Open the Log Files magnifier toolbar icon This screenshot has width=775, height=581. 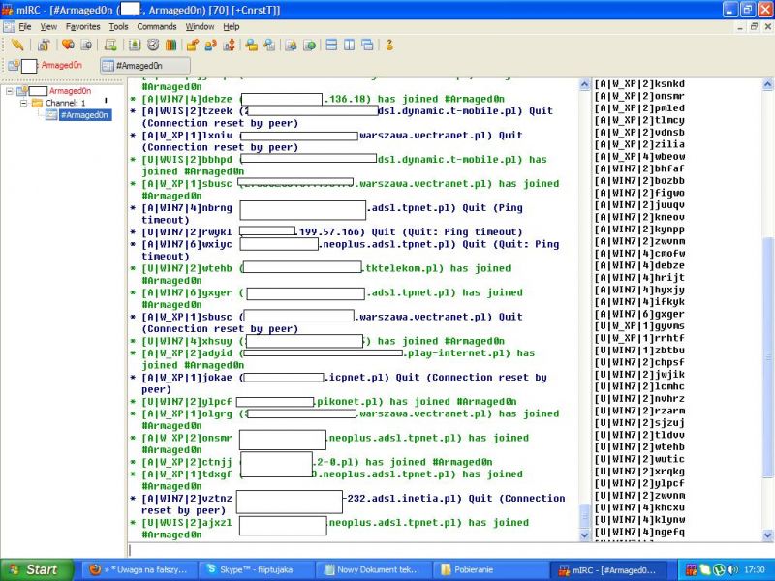pyautogui.click(x=269, y=46)
